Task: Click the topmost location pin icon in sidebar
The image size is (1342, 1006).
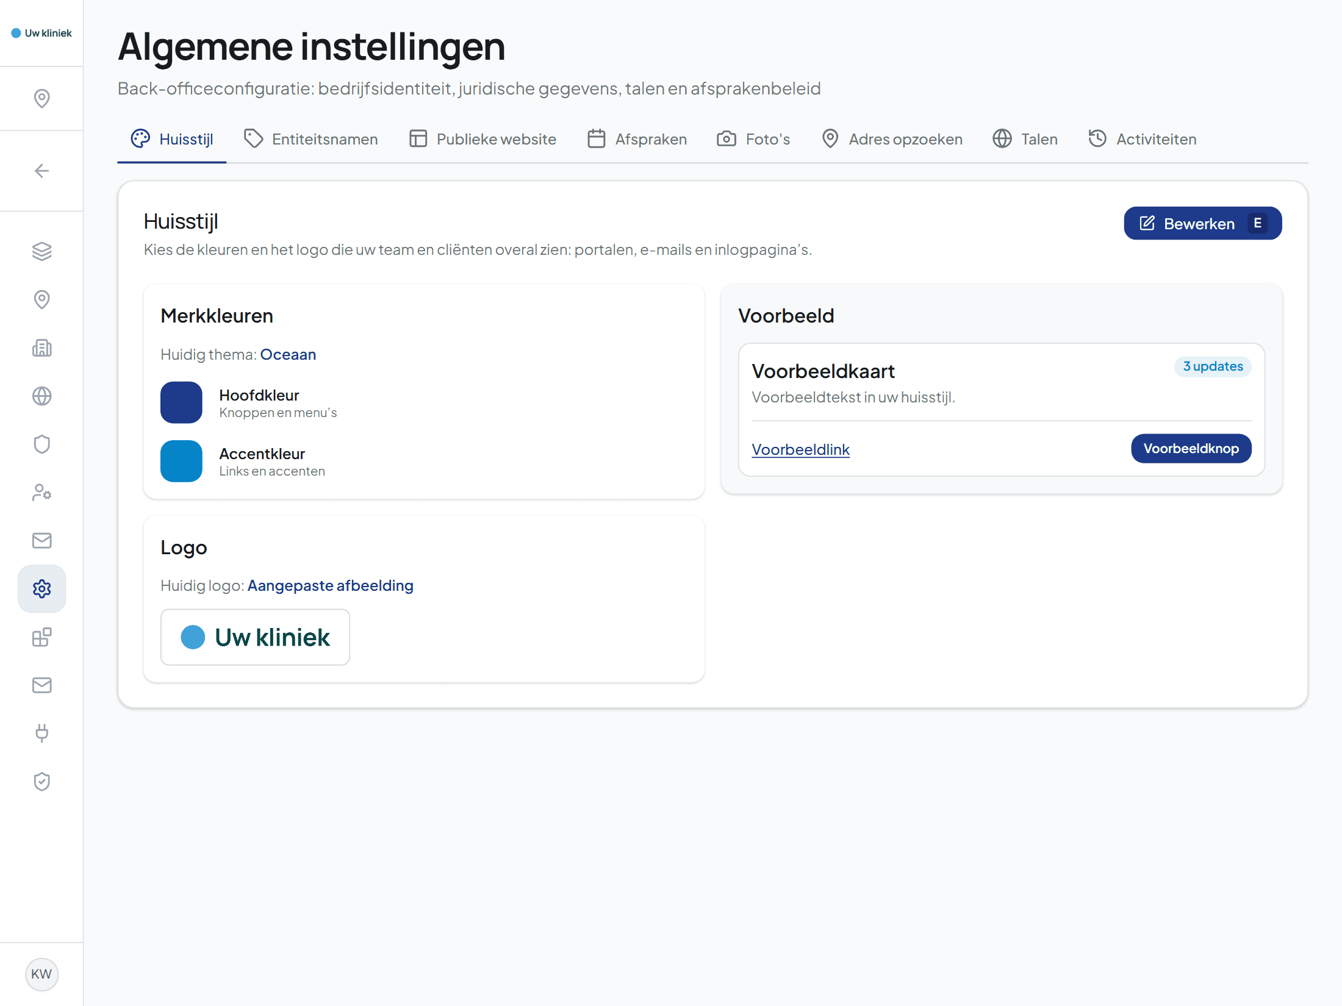Action: pos(41,99)
